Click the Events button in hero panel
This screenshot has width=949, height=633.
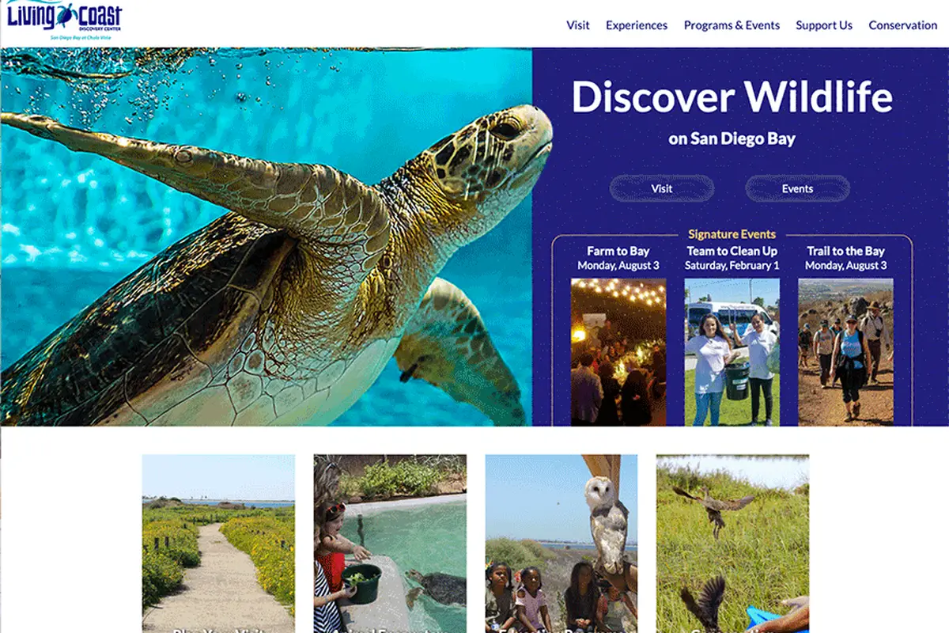tap(797, 188)
